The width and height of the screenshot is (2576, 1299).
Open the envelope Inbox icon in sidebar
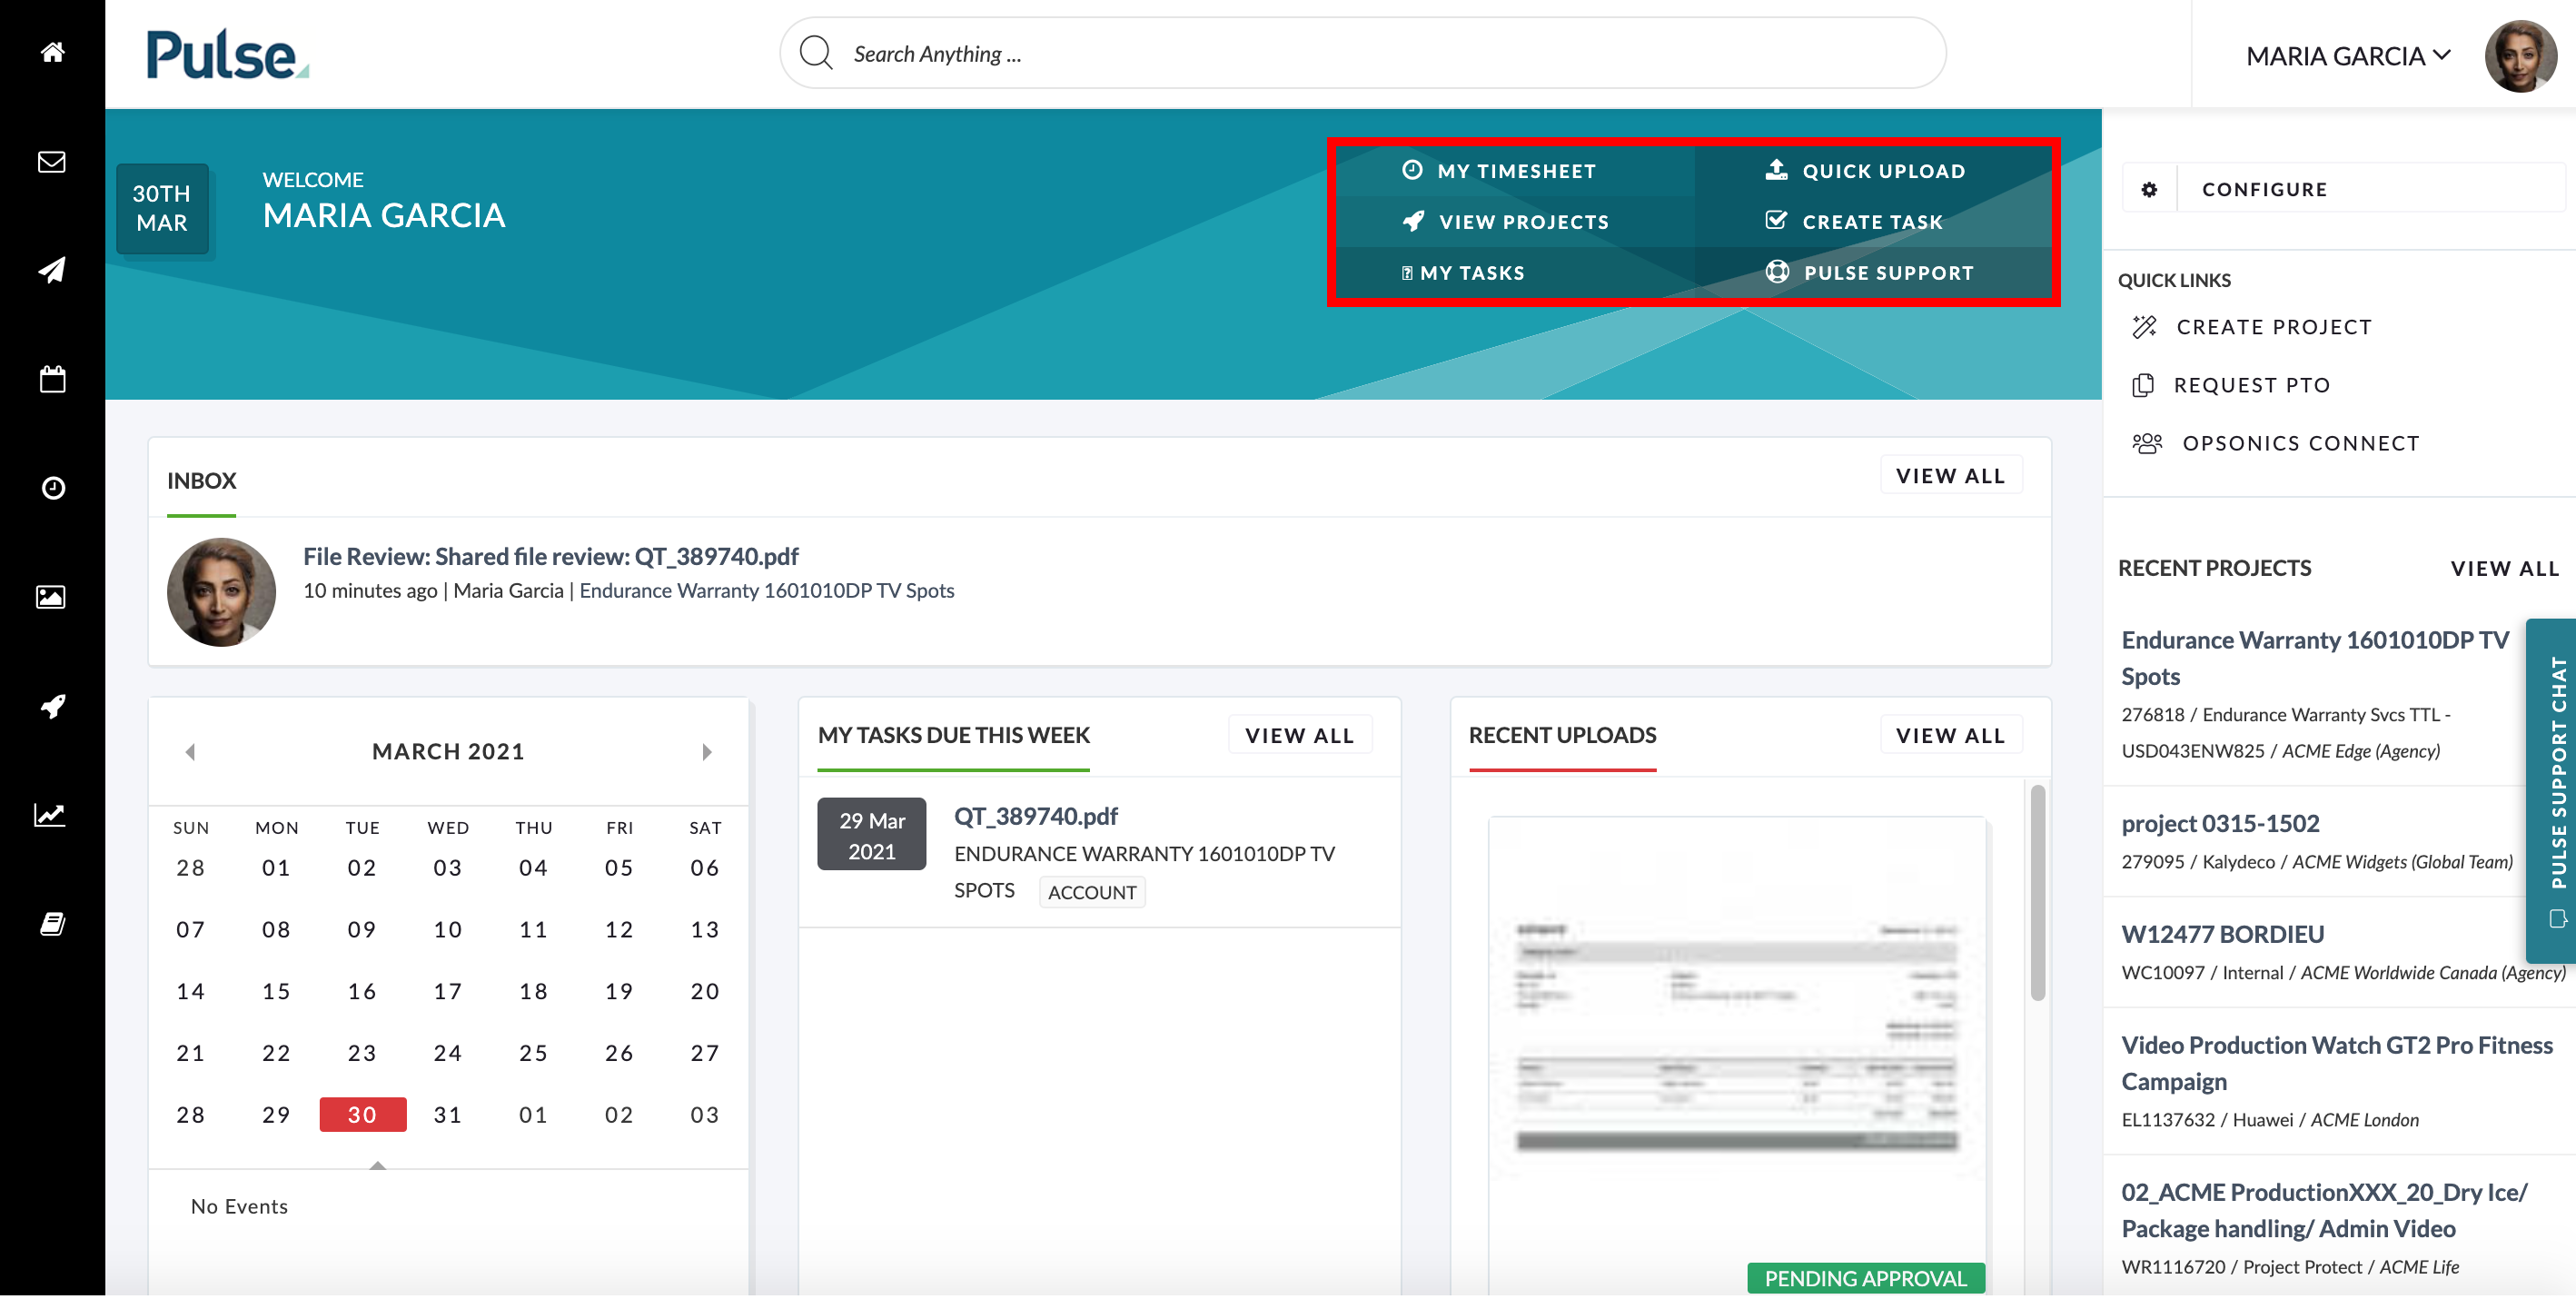[x=52, y=162]
